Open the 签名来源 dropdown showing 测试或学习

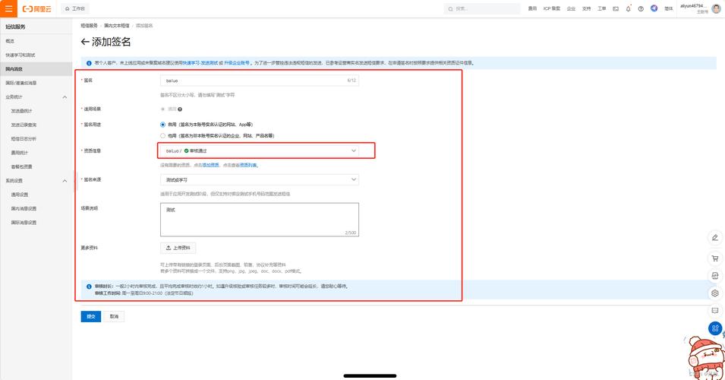pos(260,179)
